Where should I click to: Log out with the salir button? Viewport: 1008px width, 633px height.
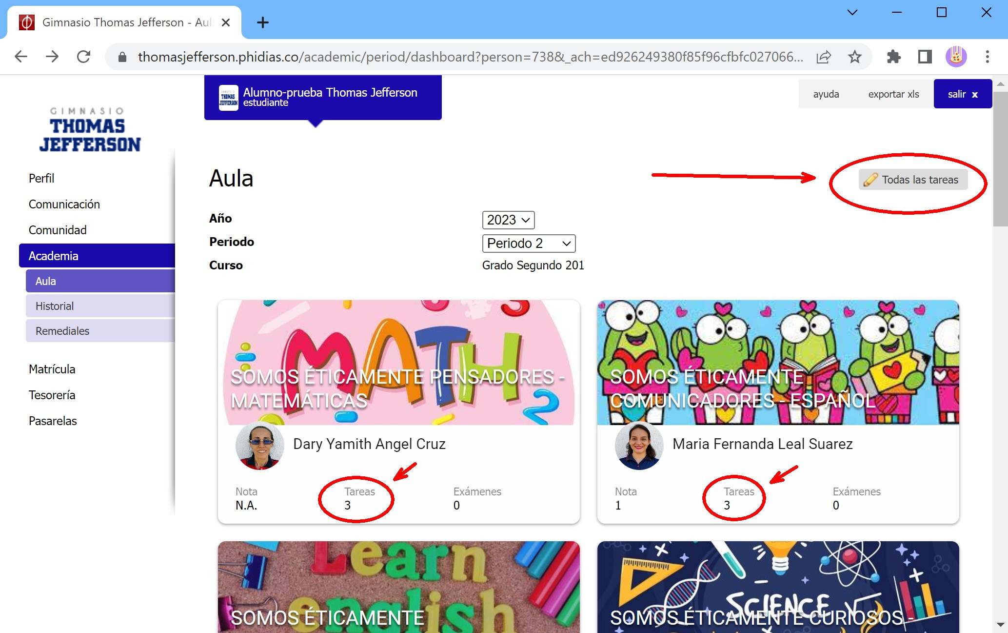tap(963, 94)
